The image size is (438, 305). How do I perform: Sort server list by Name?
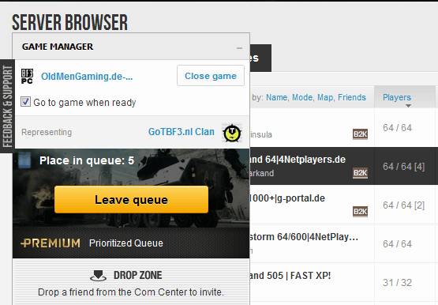(277, 97)
